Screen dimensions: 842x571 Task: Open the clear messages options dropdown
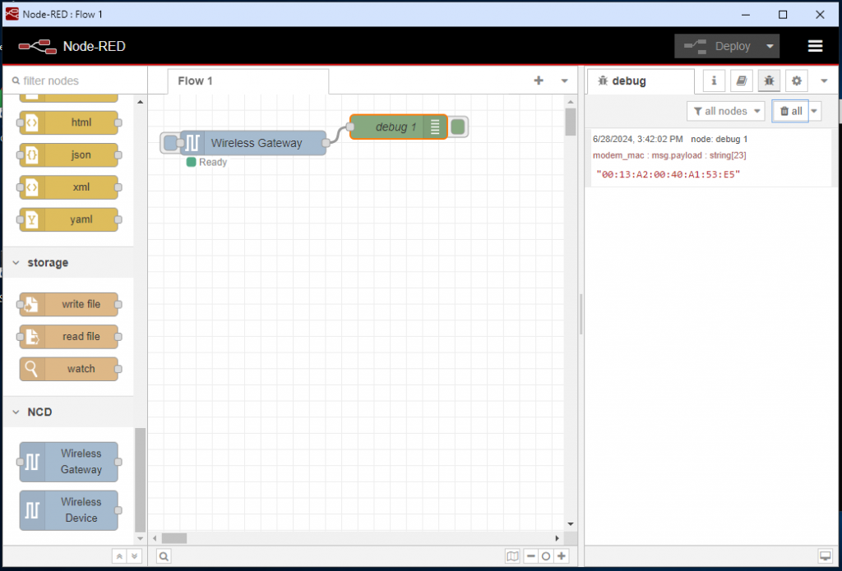pyautogui.click(x=815, y=111)
